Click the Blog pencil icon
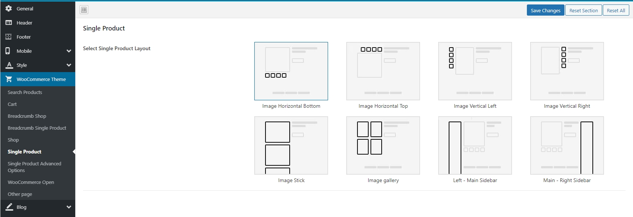This screenshot has width=633, height=217. [9, 207]
